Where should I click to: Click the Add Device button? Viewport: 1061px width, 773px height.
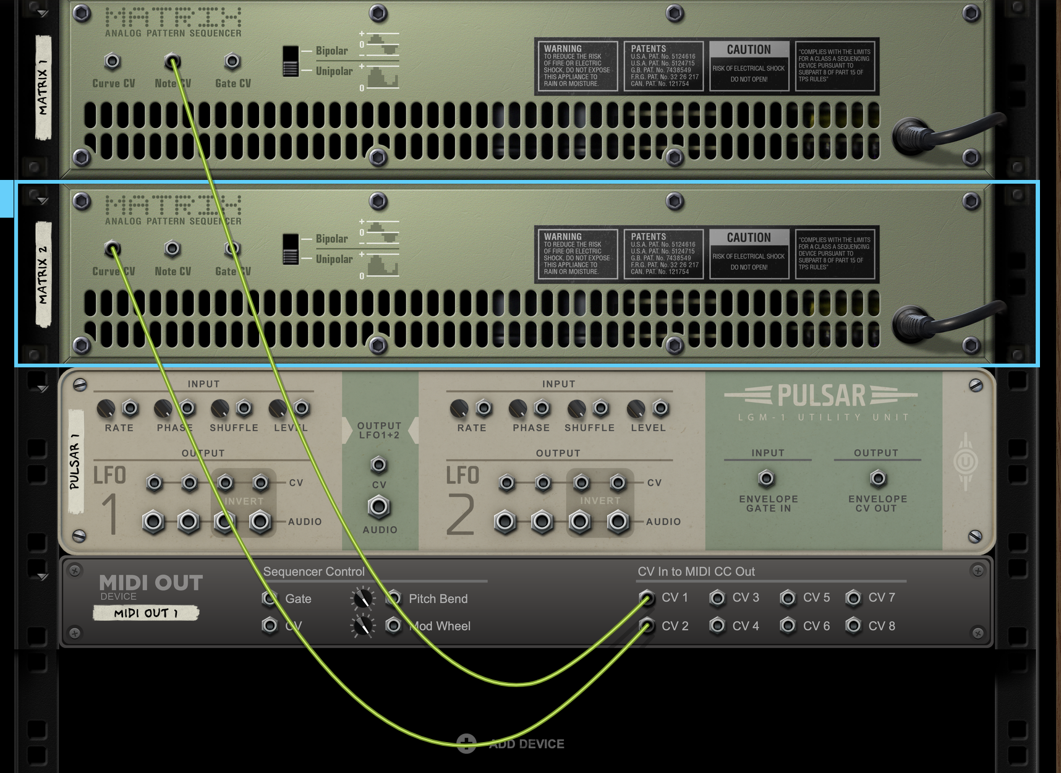point(511,743)
